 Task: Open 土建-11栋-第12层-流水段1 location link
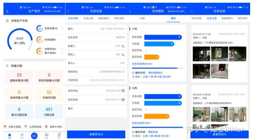pyautogui.click(x=157, y=77)
